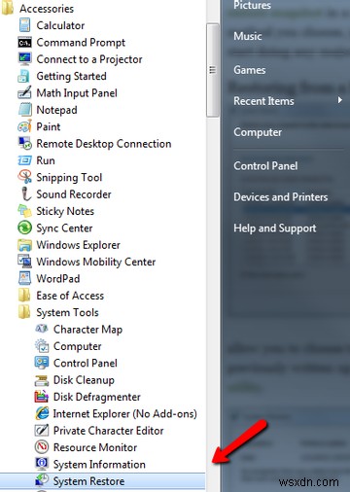Open the Disk Cleanup icon

[42, 380]
